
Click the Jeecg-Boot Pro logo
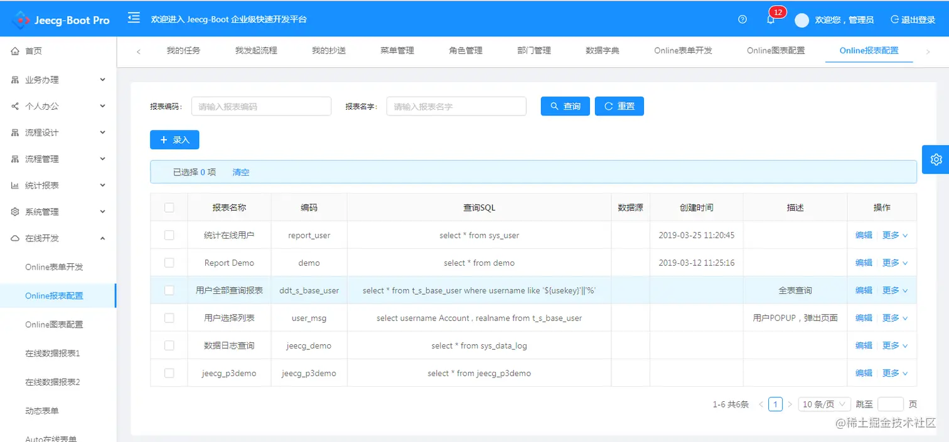click(60, 19)
